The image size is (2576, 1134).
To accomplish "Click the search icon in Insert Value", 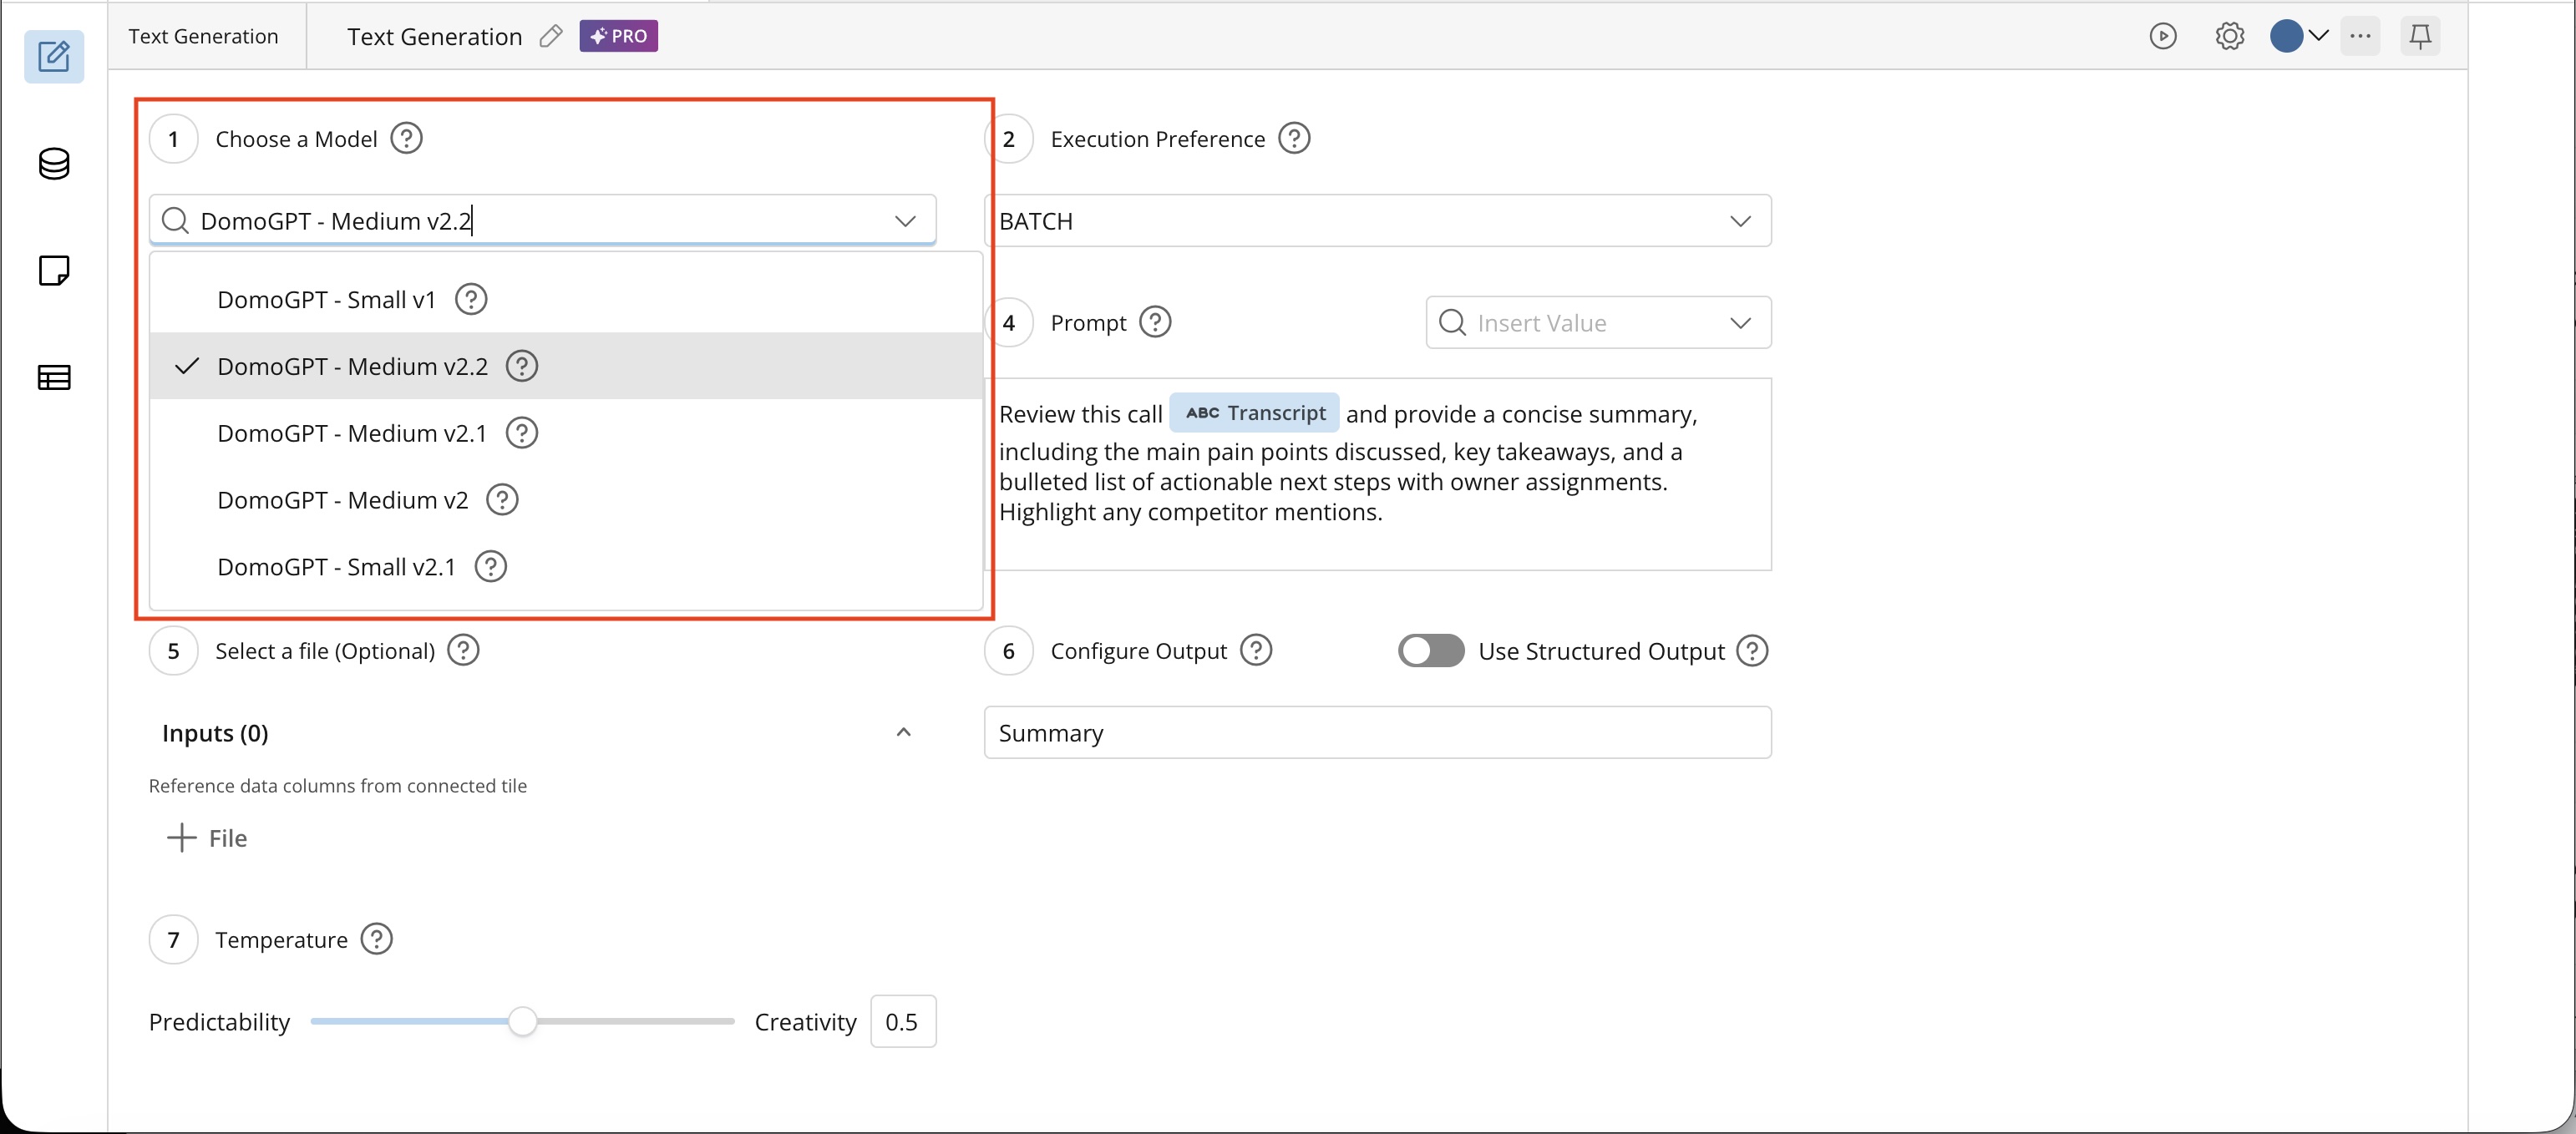I will (x=1452, y=322).
